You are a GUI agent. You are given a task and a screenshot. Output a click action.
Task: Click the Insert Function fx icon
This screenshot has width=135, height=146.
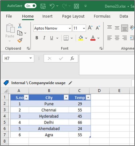pos(72,58)
